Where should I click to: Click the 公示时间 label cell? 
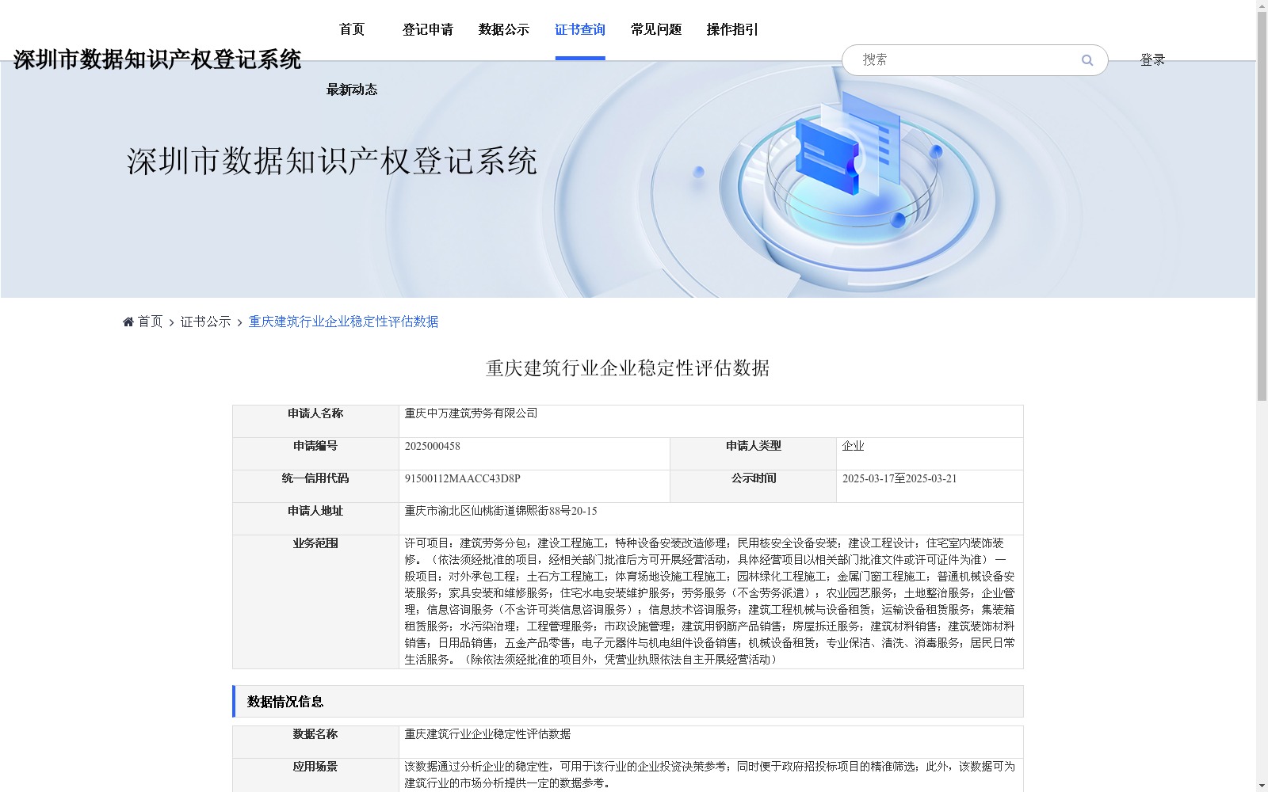click(x=754, y=486)
